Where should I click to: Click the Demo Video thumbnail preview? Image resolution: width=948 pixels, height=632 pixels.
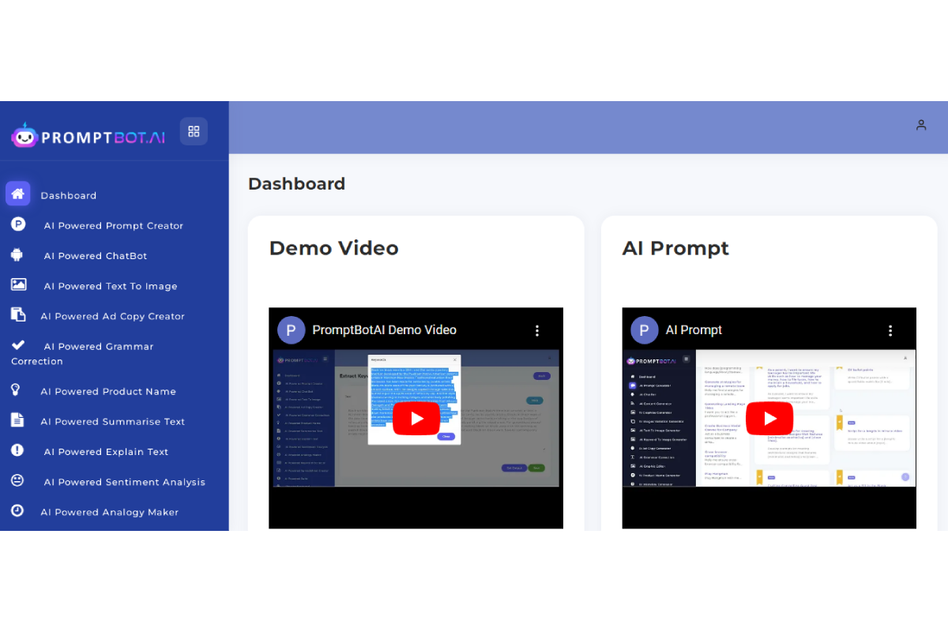click(x=416, y=418)
